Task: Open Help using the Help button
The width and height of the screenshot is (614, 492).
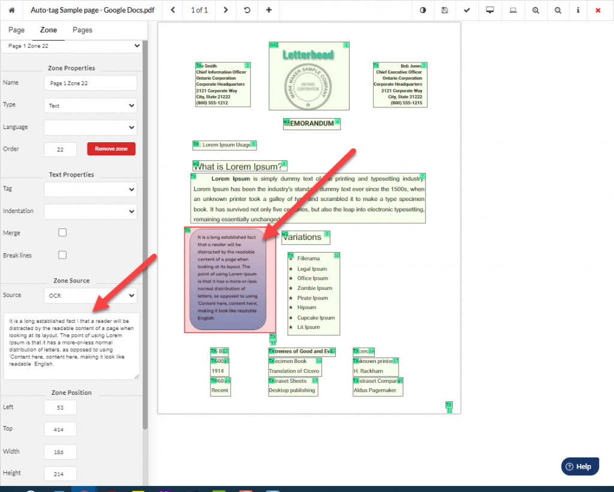Action: [x=579, y=466]
